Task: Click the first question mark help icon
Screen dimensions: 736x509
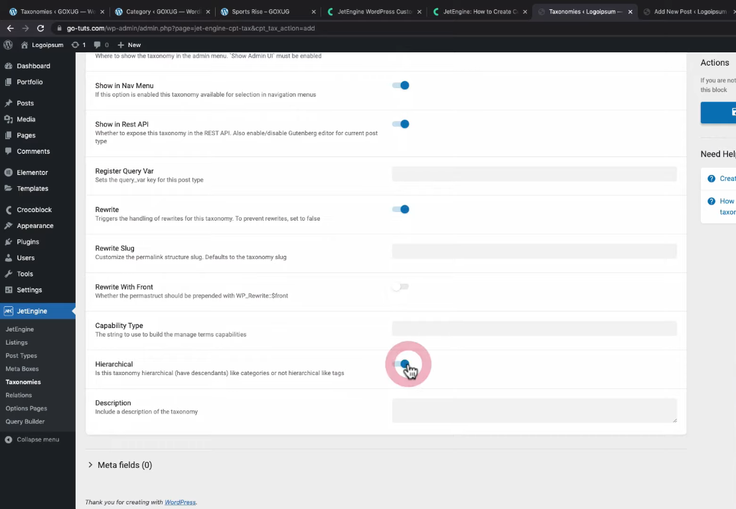Action: coord(711,178)
